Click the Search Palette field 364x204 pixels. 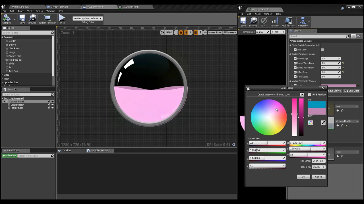[x=28, y=33]
